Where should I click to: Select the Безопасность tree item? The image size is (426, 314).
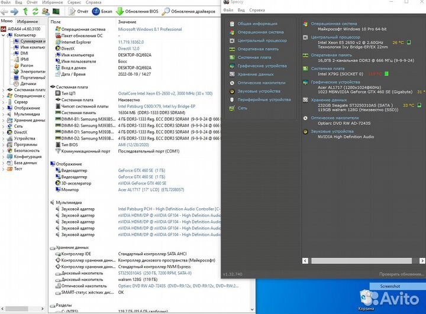[23, 150]
